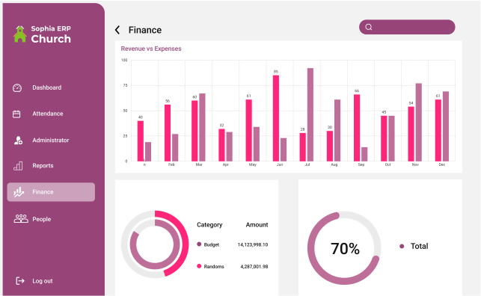Viewport: 481px width, 296px height.
Task: Click the amount 14,123,998.10
Action: pos(253,244)
